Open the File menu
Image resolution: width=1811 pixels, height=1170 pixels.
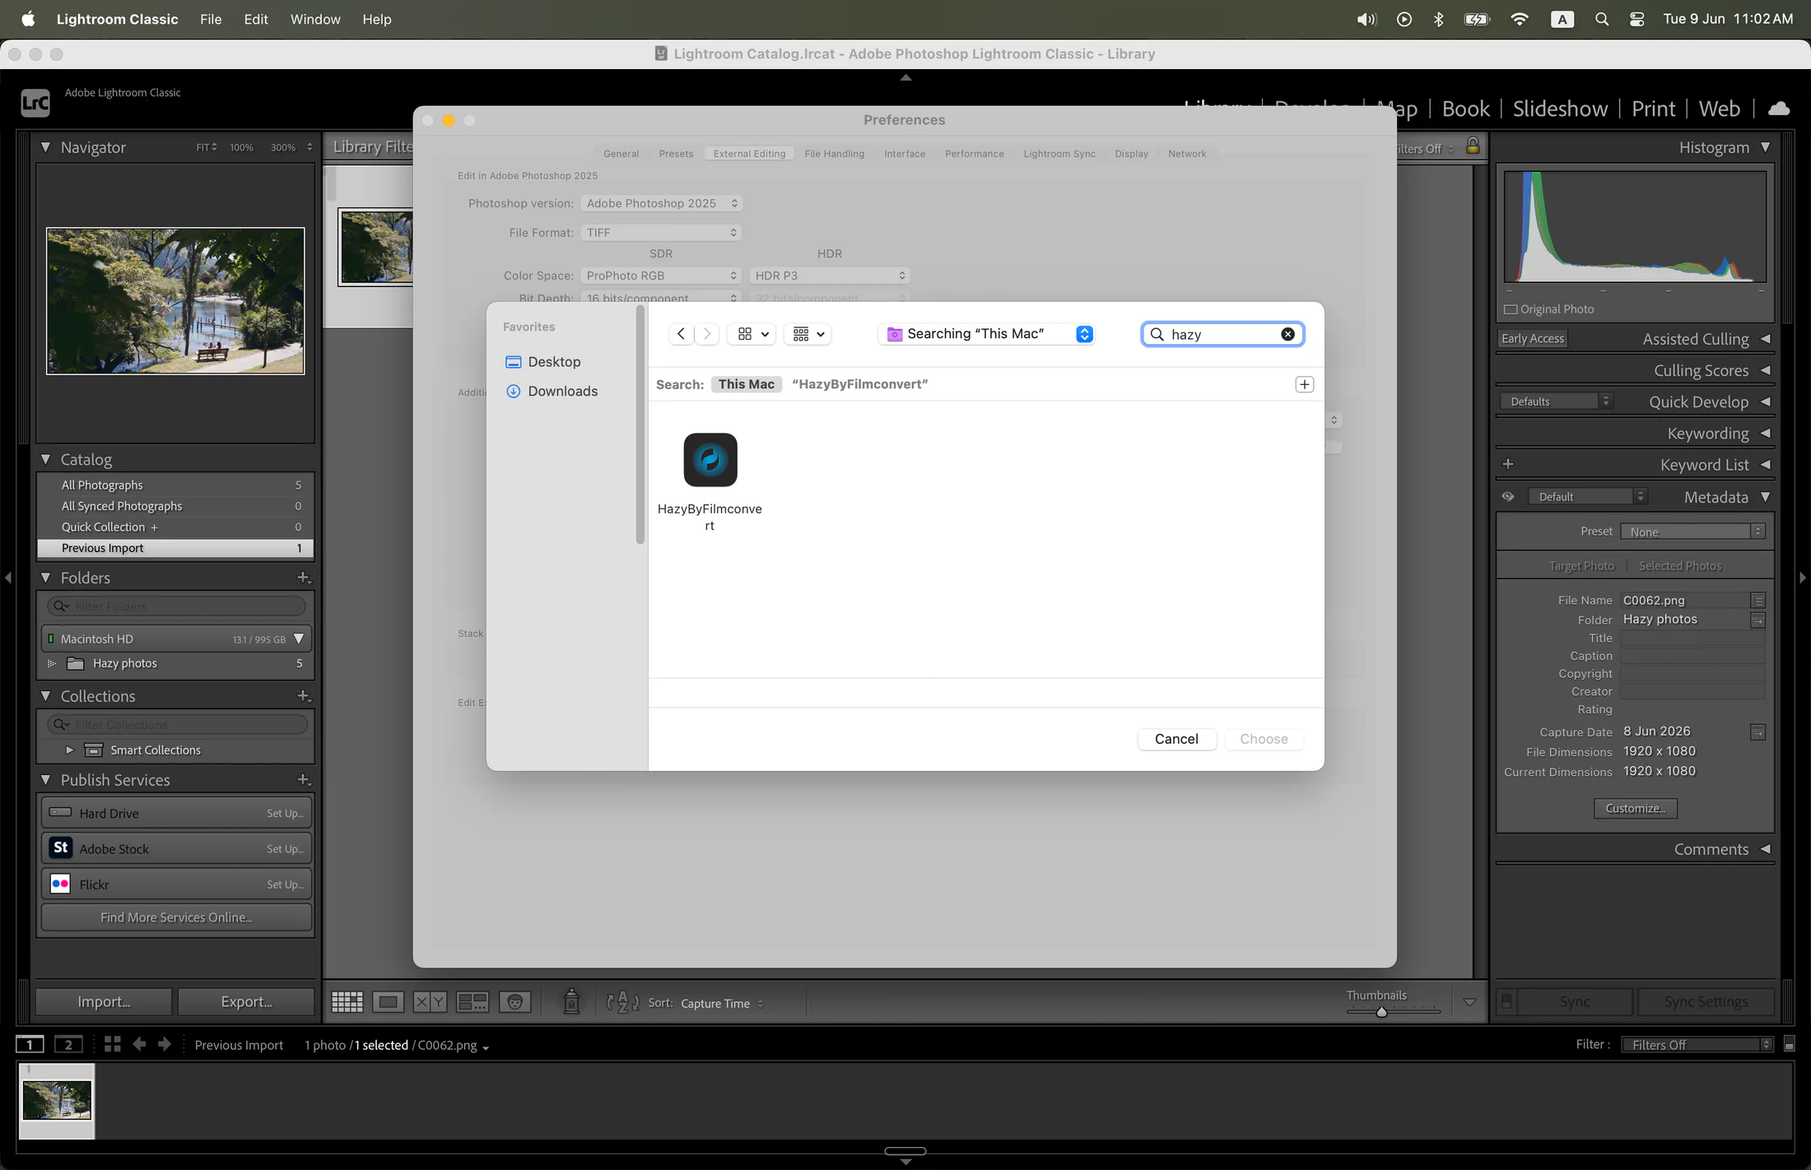tap(211, 19)
